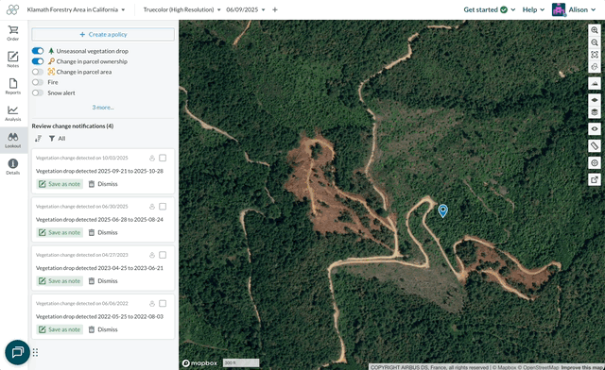Add a new imagery layer with plus
605x370 pixels.
point(275,9)
